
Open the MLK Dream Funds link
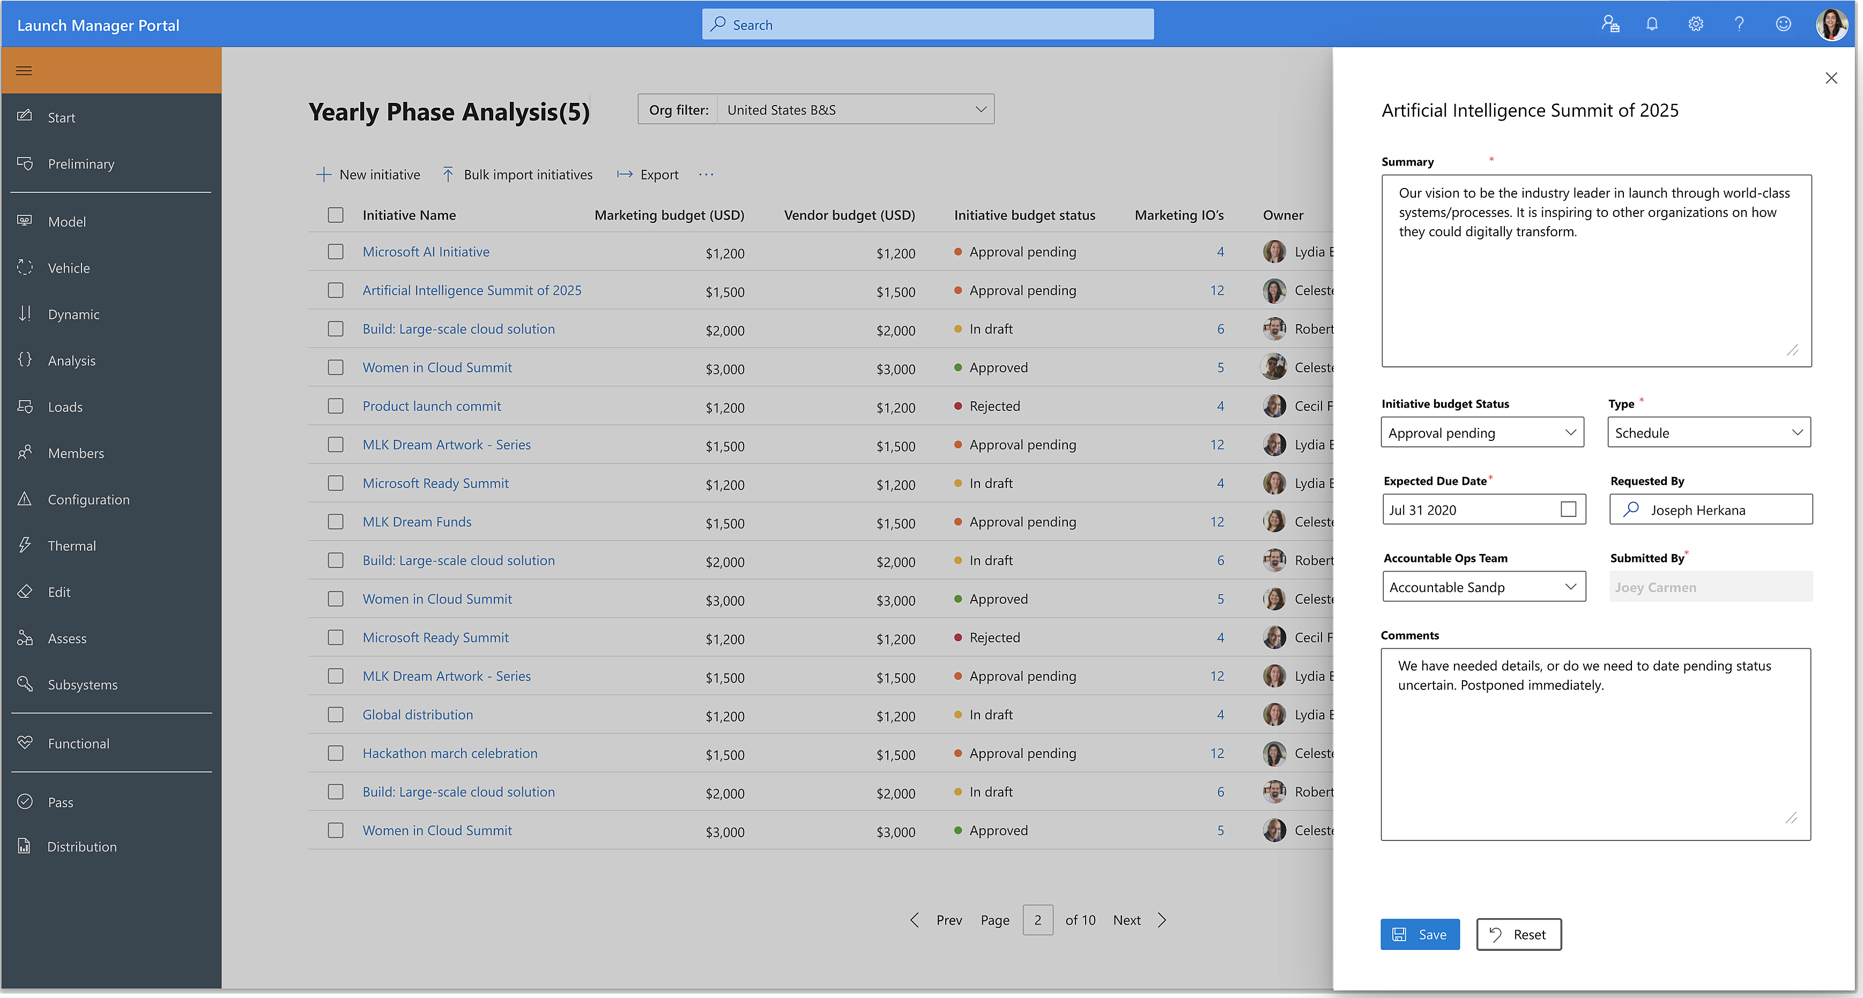pyautogui.click(x=417, y=522)
